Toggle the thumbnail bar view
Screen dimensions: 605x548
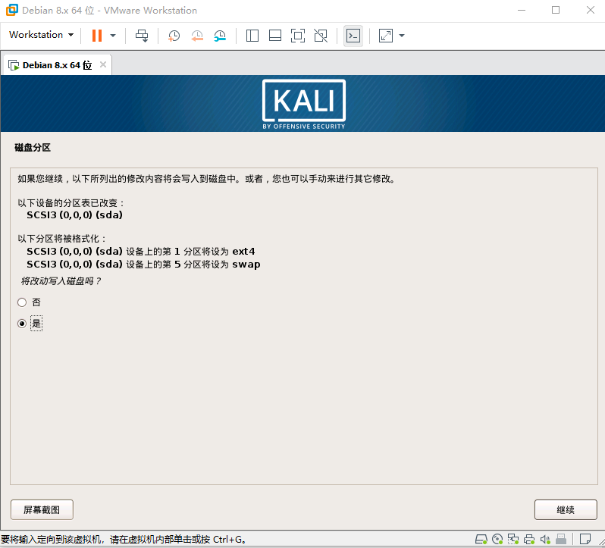pos(275,36)
